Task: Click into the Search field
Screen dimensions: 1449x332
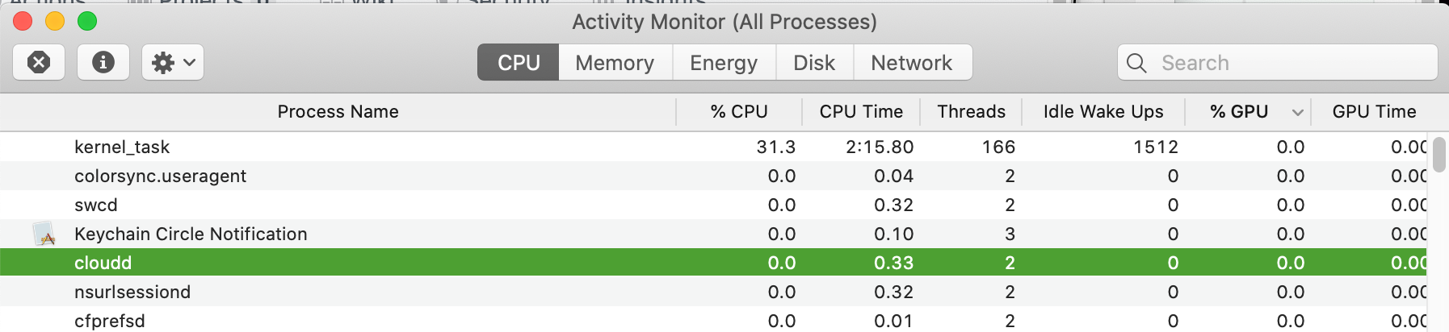Action: (1278, 62)
